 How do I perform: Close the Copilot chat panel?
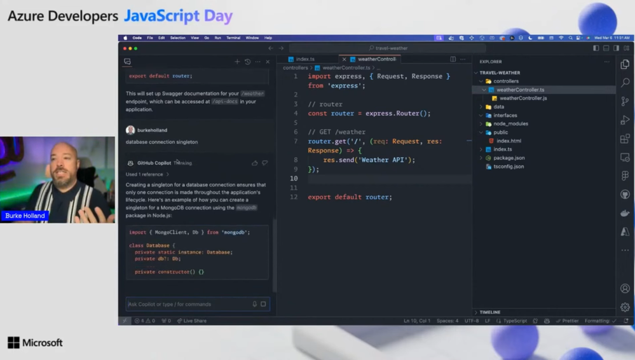coord(268,62)
